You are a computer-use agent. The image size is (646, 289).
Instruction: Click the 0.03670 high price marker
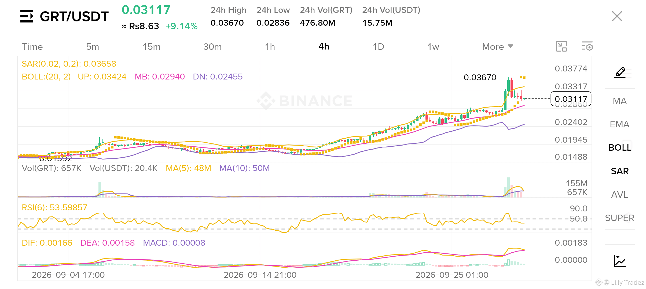pyautogui.click(x=480, y=77)
